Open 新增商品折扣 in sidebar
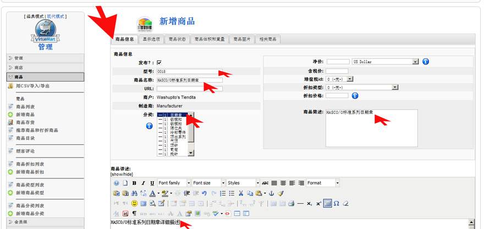484x229 pixels. 30,172
